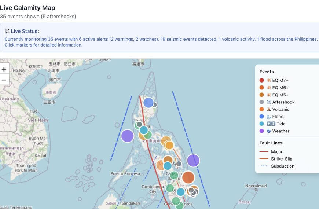319x209 pixels.
Task: Click 'Sandakan' map label
Action: [131, 203]
